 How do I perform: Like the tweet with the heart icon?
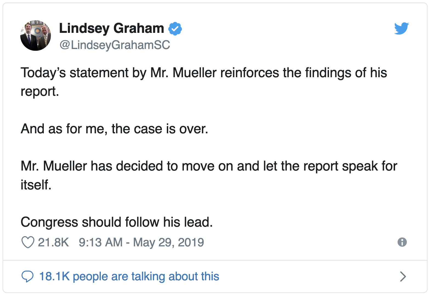(x=28, y=242)
